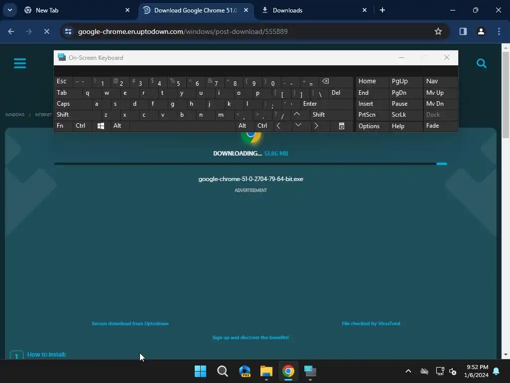Open Chrome side panel

(x=463, y=31)
